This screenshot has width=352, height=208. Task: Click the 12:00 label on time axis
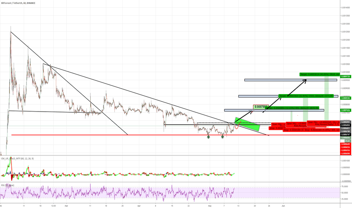point(53,205)
